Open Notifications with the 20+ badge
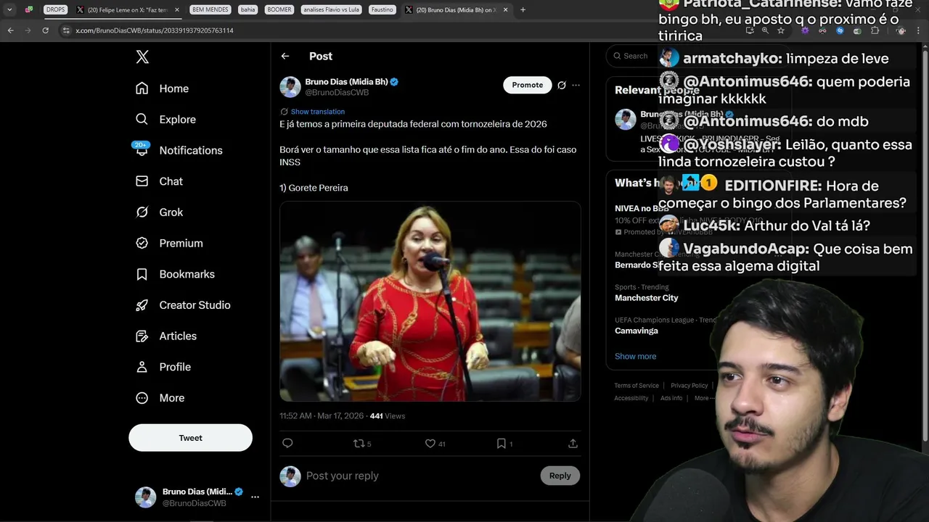The height and width of the screenshot is (522, 929). 179,150
